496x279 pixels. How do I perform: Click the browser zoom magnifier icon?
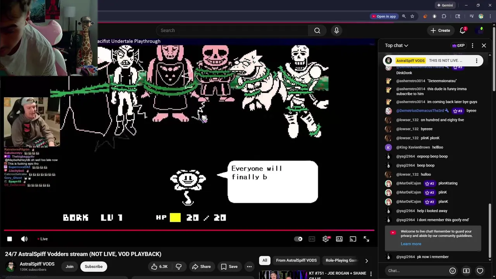coord(404,16)
